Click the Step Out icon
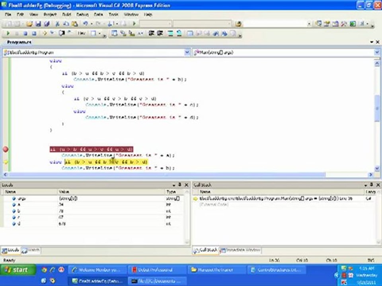 coord(70,33)
